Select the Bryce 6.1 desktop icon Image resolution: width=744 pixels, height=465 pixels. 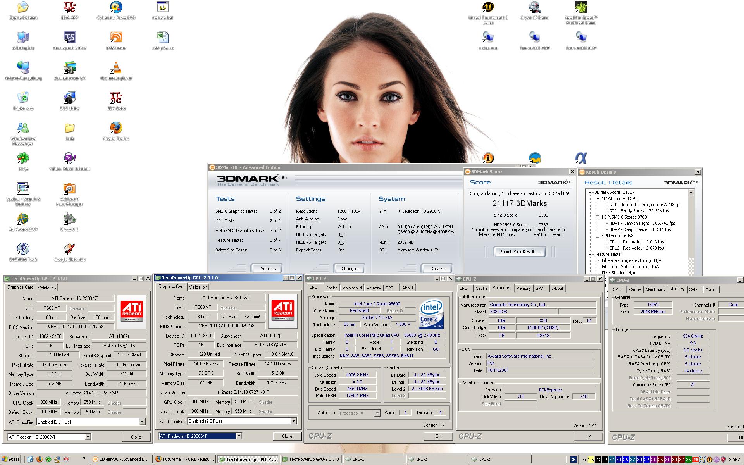(70, 222)
